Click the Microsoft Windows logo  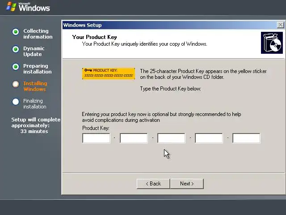point(28,7)
